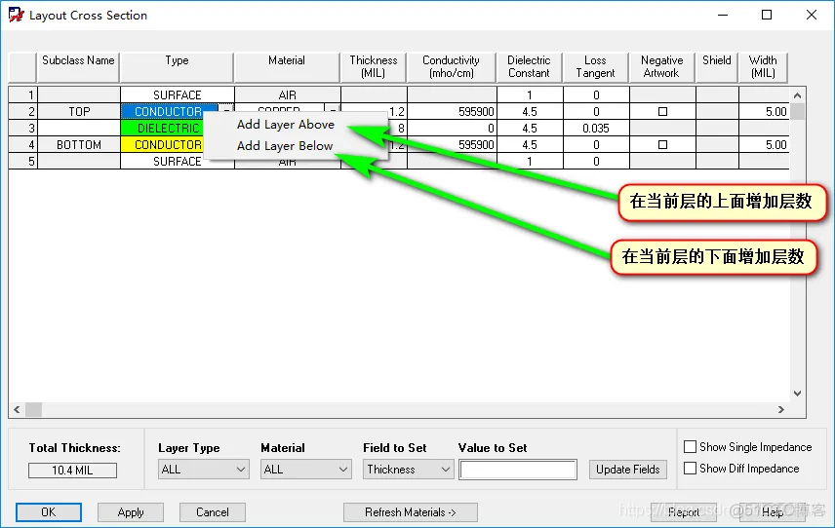Screen dimensions: 835x528
Task: Click the Shield column header
Action: click(x=717, y=67)
